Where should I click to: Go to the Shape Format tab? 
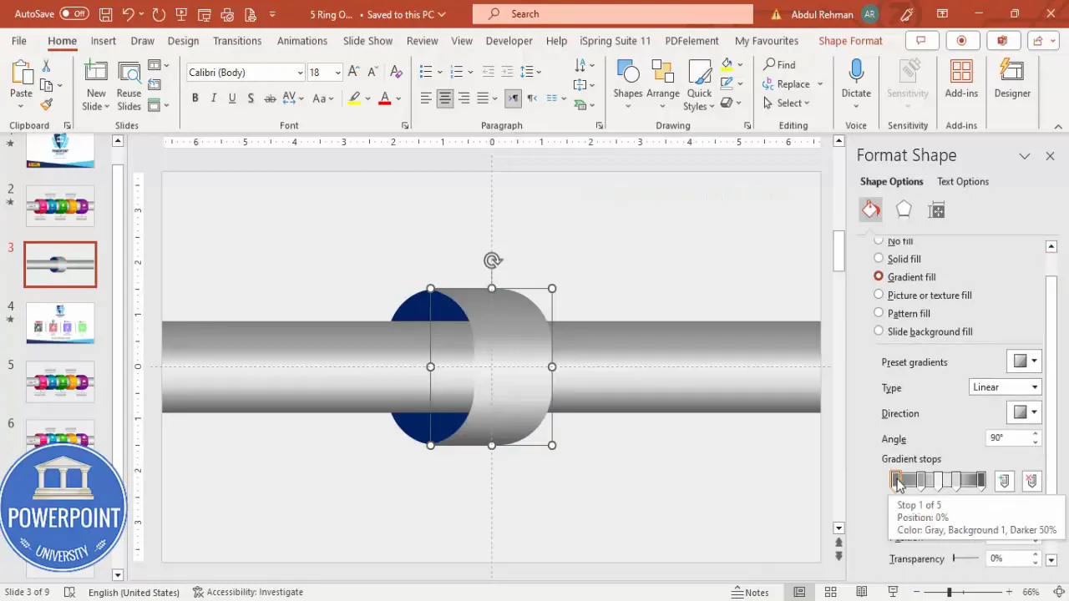[x=850, y=41]
